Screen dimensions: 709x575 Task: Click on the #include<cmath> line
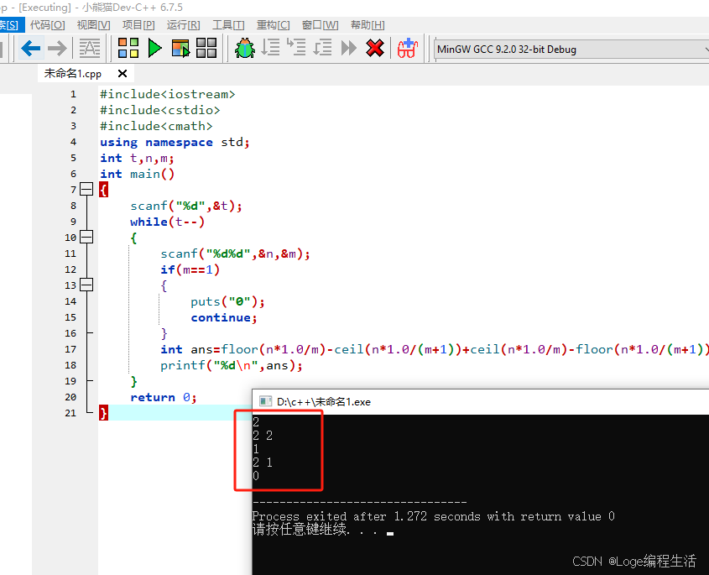click(156, 126)
